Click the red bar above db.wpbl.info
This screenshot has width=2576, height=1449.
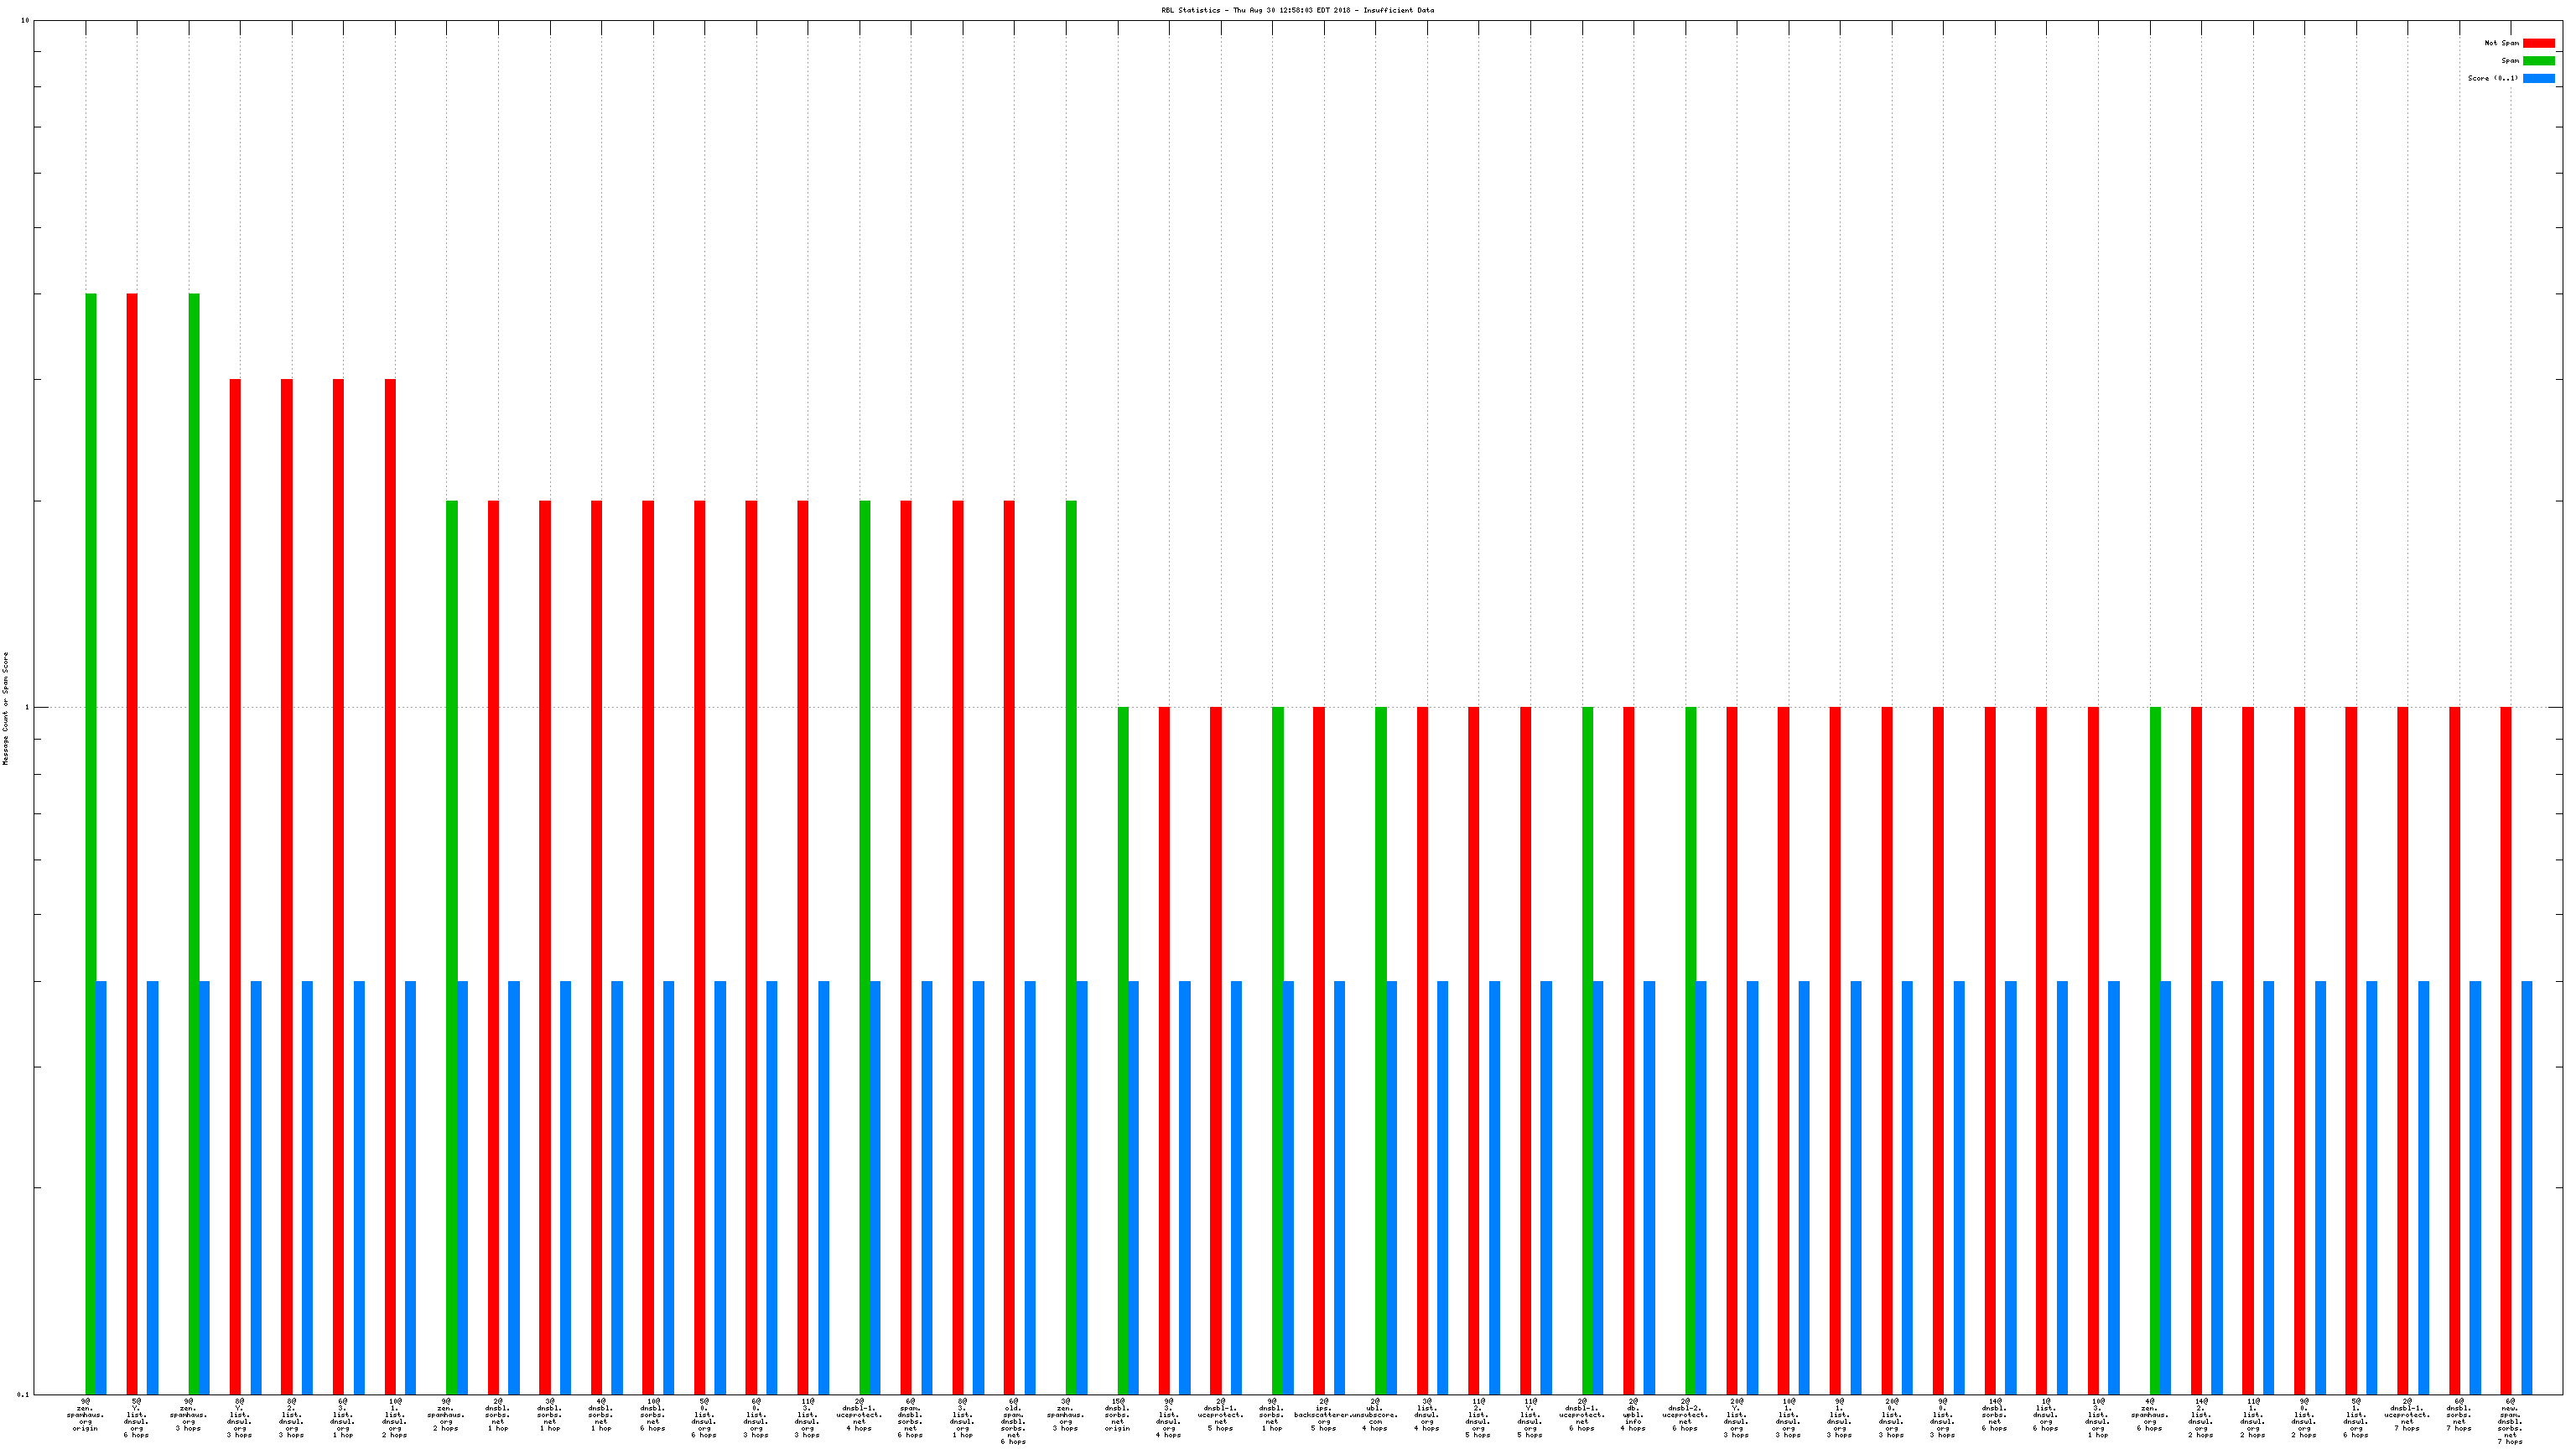click(x=1629, y=1000)
